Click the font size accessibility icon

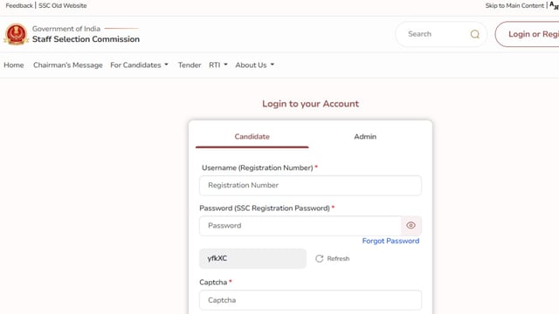554,5
